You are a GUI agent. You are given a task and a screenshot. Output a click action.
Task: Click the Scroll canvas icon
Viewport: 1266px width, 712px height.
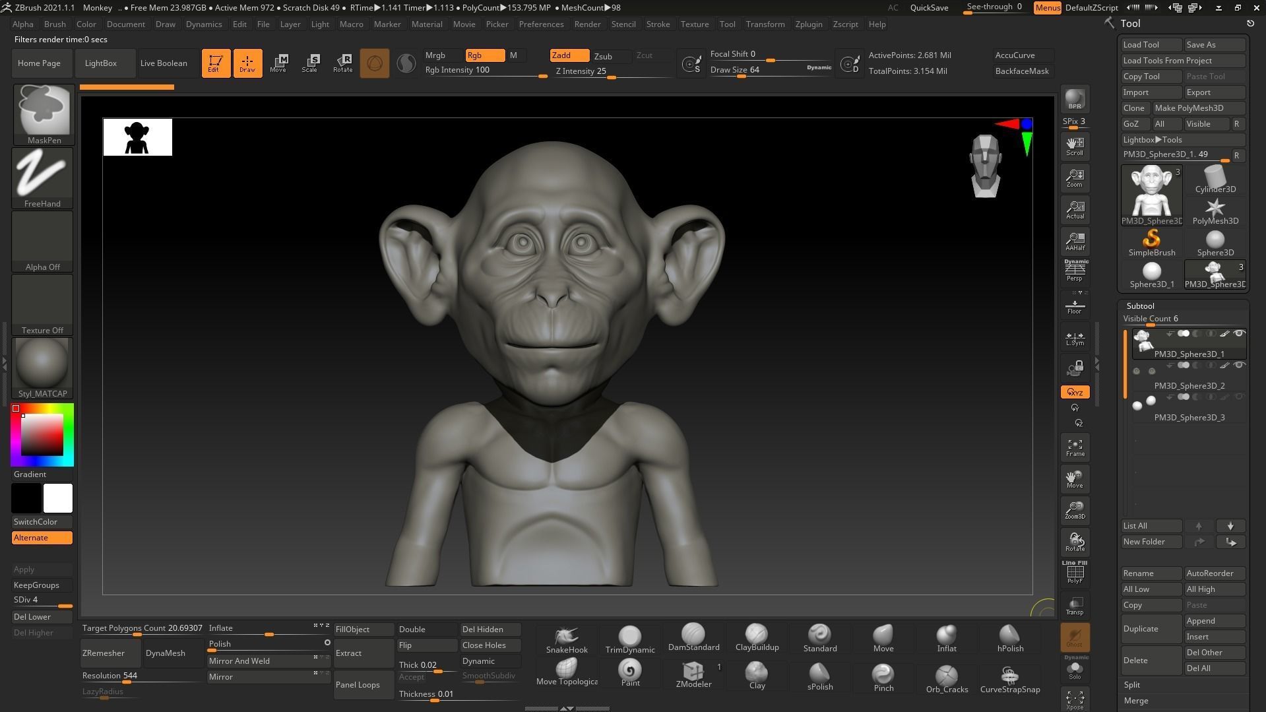1075,146
